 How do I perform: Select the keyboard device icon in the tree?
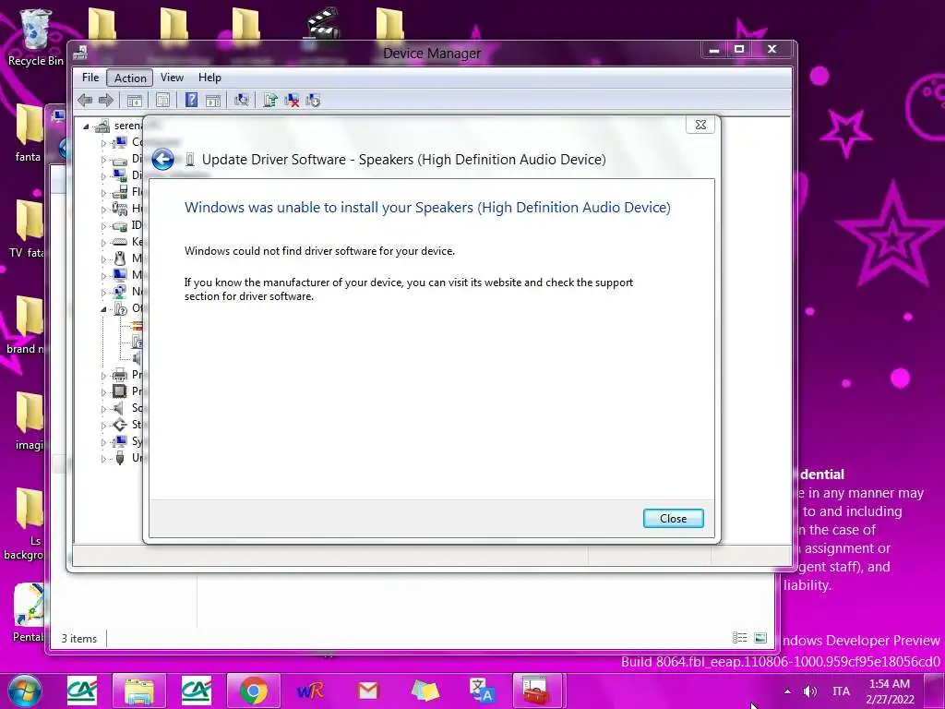[x=120, y=242]
